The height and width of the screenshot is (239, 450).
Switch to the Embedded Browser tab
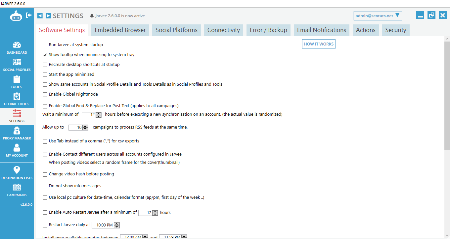pyautogui.click(x=120, y=30)
